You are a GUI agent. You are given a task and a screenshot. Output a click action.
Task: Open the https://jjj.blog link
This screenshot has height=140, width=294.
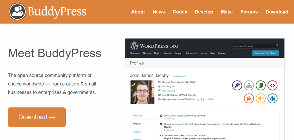coord(168,91)
